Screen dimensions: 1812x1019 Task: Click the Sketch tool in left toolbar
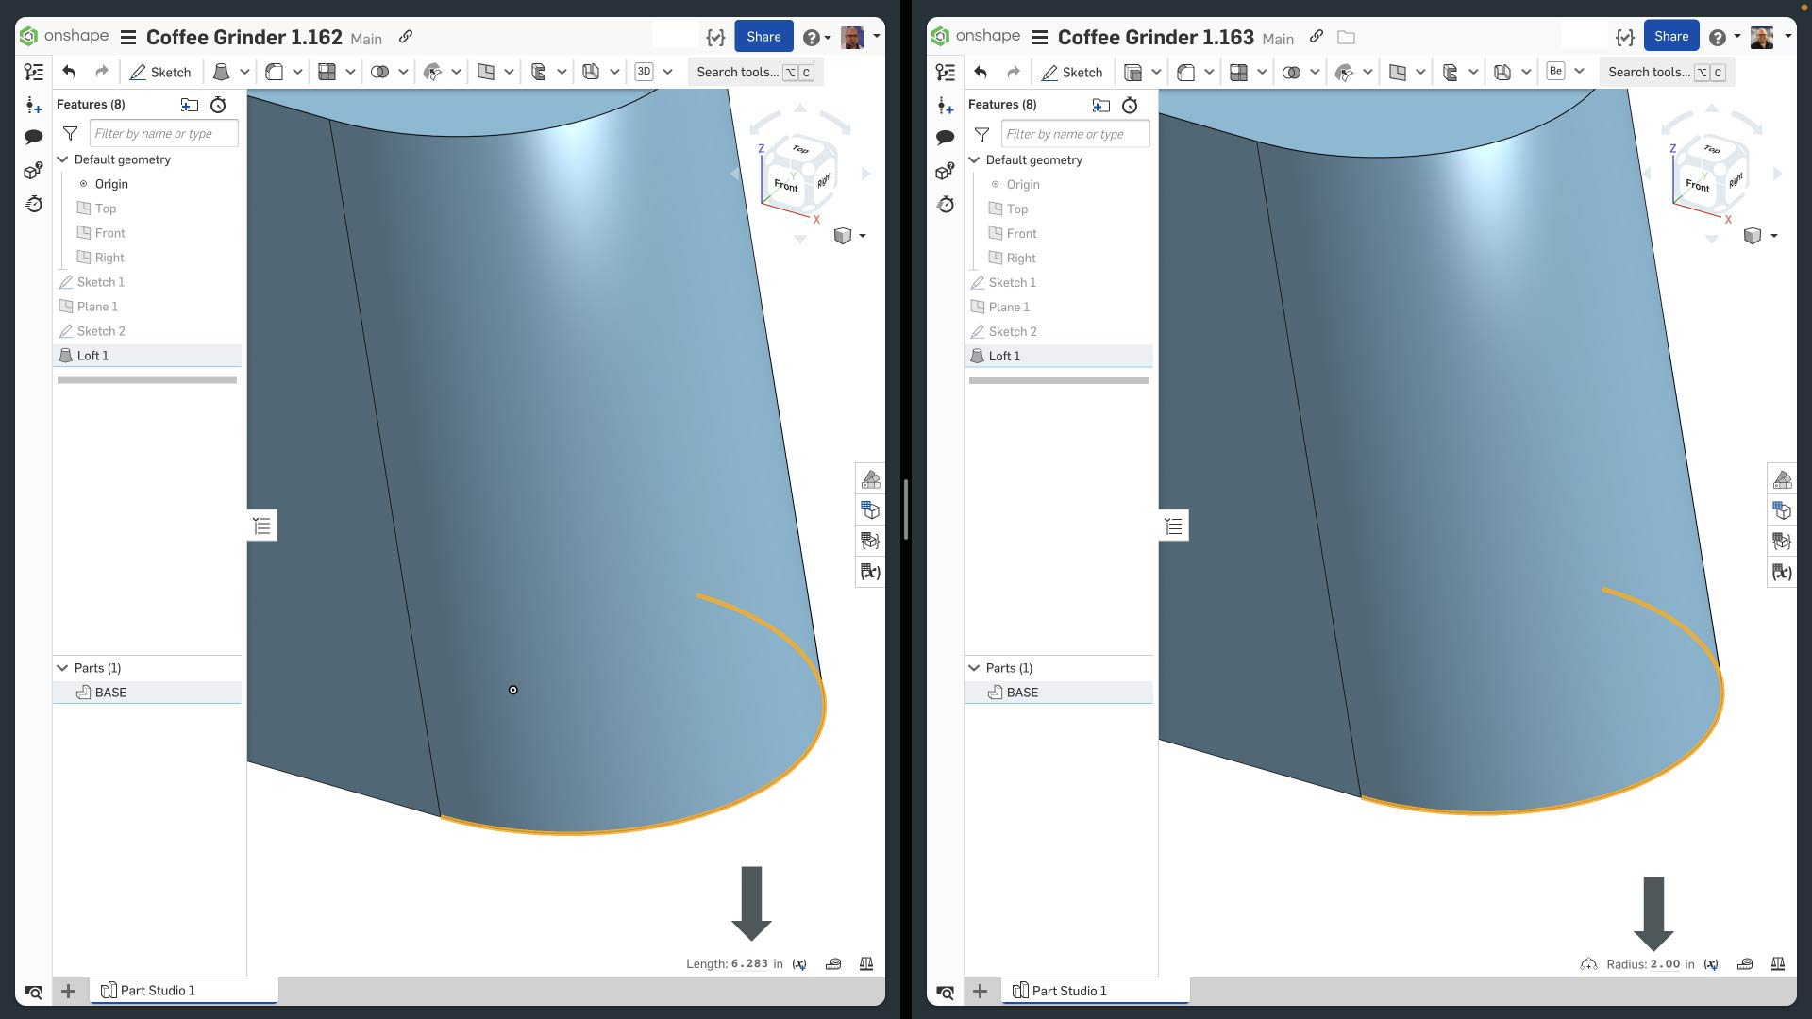coord(159,71)
